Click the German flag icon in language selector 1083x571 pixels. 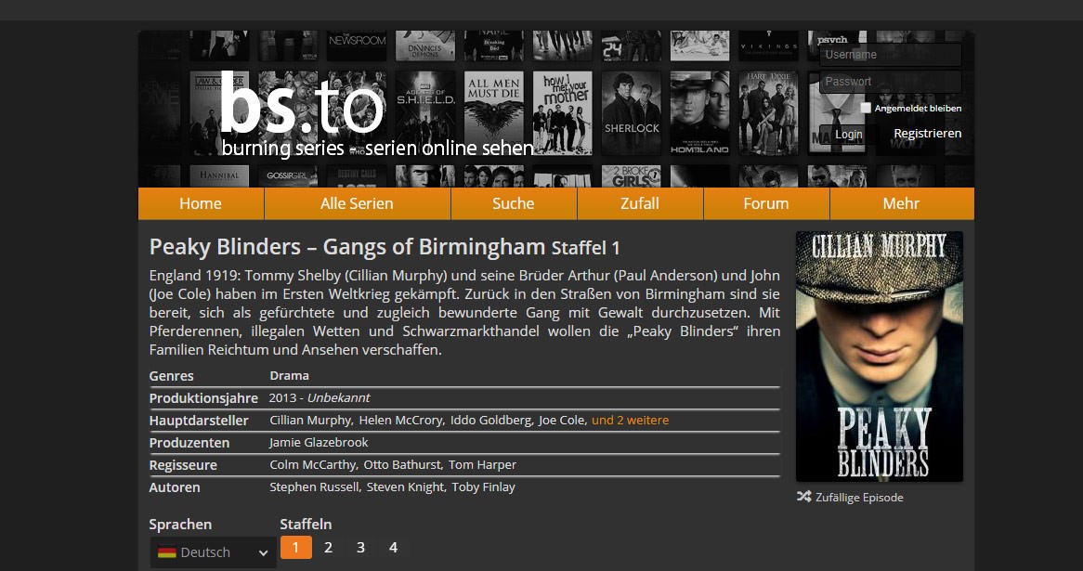166,552
